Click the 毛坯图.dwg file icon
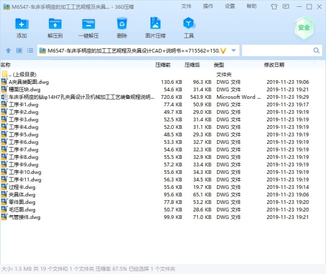Image resolution: width=326 pixels, height=274 pixels. click(4, 210)
